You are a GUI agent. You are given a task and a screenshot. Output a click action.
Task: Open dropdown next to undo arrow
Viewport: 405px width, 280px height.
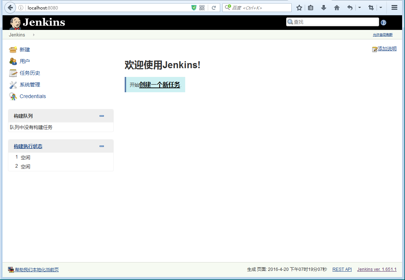click(359, 8)
